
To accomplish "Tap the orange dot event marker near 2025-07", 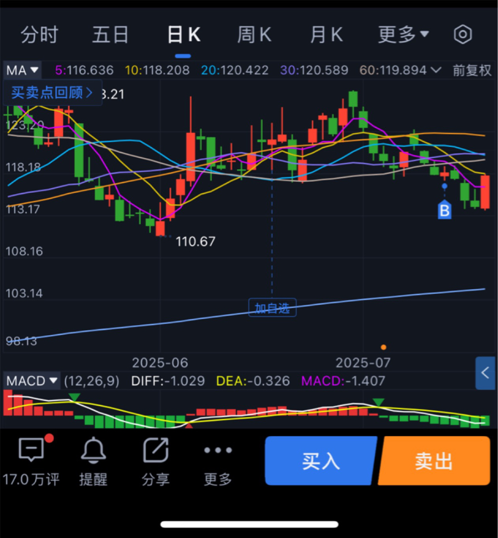I will 384,347.
